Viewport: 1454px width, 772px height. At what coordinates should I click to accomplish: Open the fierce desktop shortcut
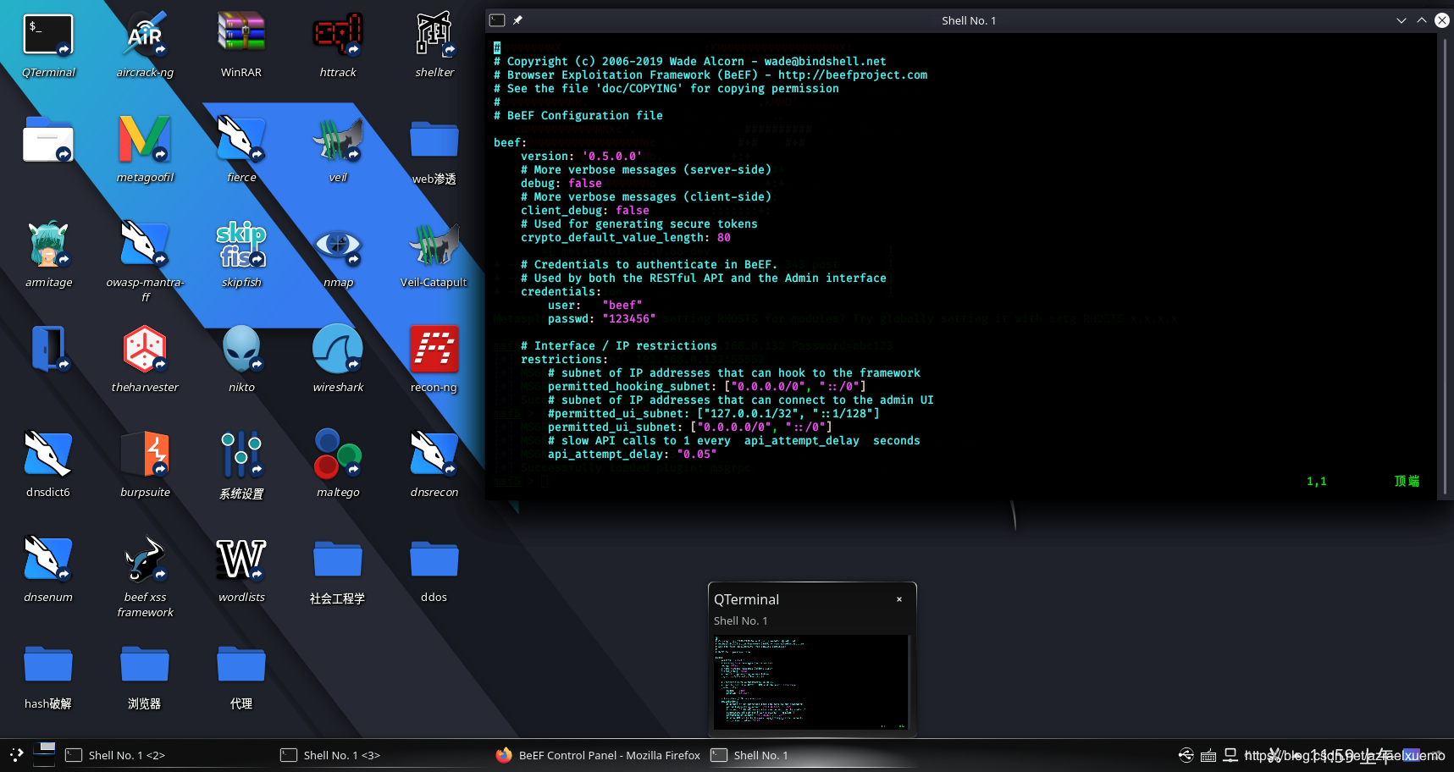[x=241, y=150]
